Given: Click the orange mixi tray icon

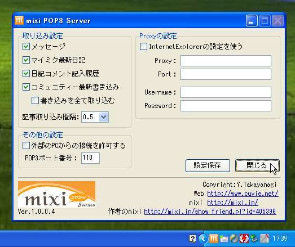Looking at the screenshot, I should (x=214, y=239).
